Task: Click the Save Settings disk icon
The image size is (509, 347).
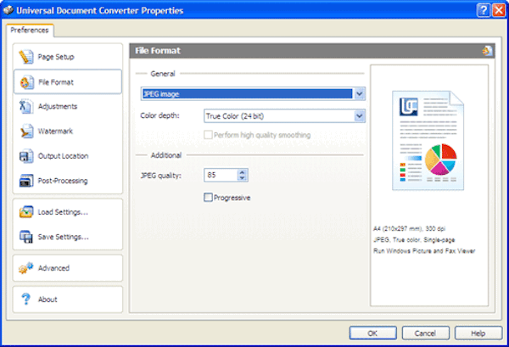Action: click(24, 237)
